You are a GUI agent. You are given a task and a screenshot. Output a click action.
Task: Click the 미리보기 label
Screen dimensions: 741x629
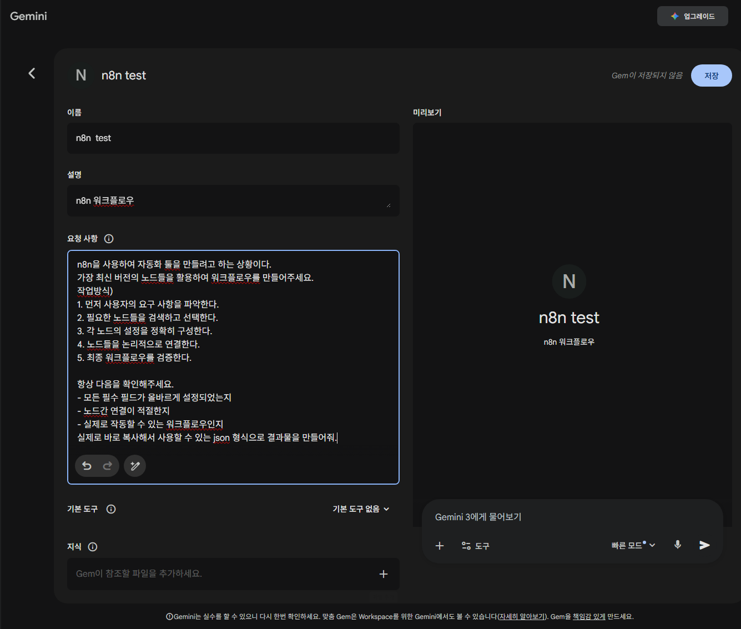pyautogui.click(x=427, y=113)
